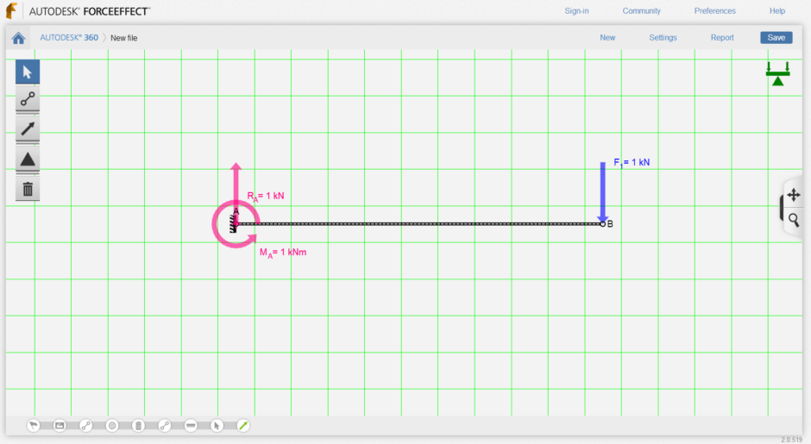Open the Report menu item
Image resolution: width=811 pixels, height=444 pixels.
[x=722, y=38]
